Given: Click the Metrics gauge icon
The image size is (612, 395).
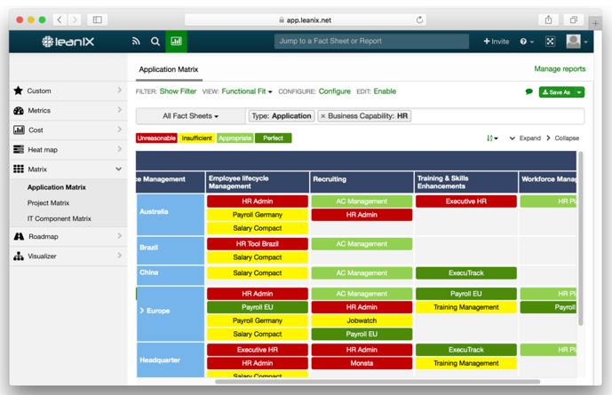Looking at the screenshot, I should pos(19,110).
